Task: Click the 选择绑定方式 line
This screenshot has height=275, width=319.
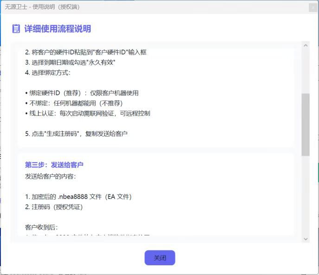Action: [48, 73]
